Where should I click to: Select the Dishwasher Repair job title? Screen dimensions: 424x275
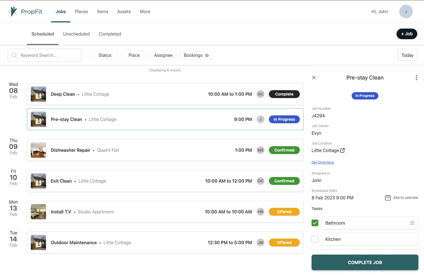(70, 150)
